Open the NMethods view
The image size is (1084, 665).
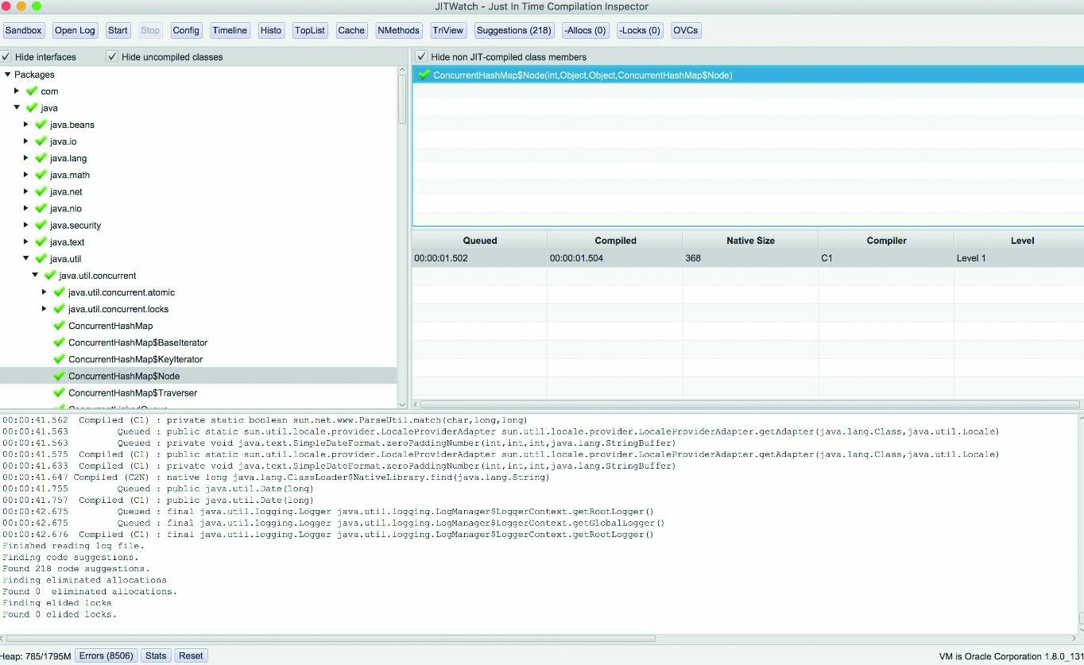(x=399, y=30)
